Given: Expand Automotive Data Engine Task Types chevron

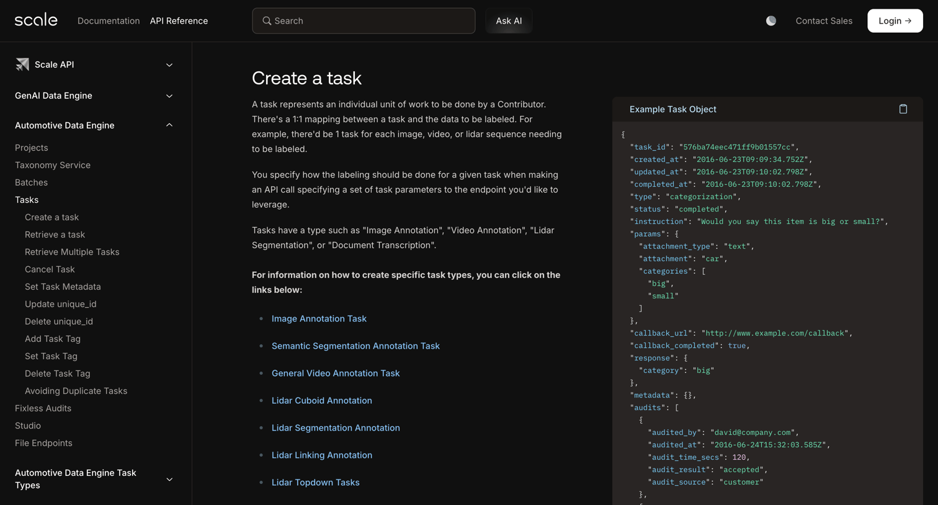Looking at the screenshot, I should tap(169, 480).
